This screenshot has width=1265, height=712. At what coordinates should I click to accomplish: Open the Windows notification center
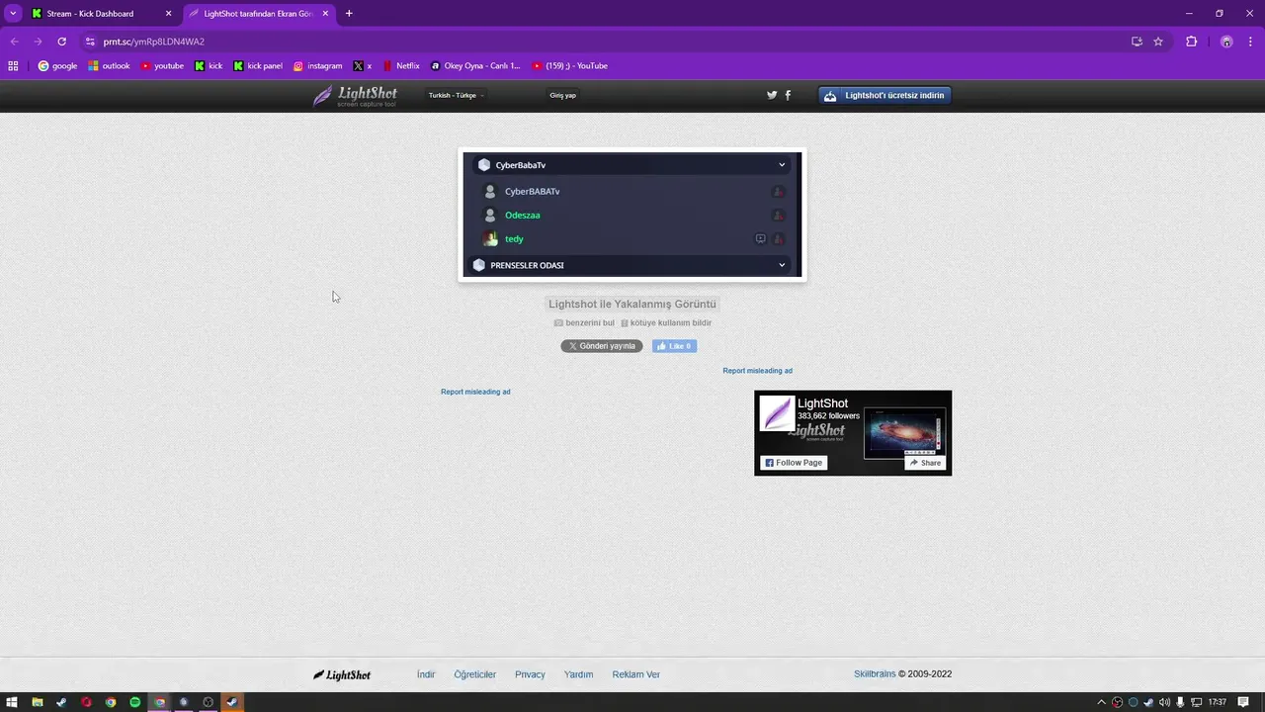click(1244, 702)
